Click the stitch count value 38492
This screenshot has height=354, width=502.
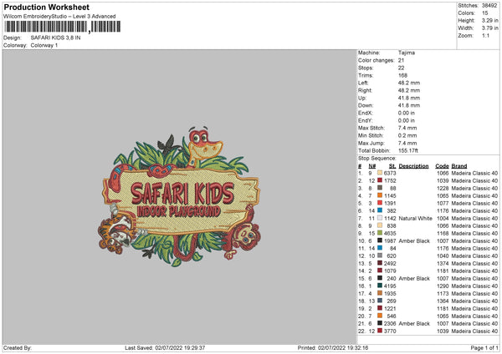pos(489,6)
